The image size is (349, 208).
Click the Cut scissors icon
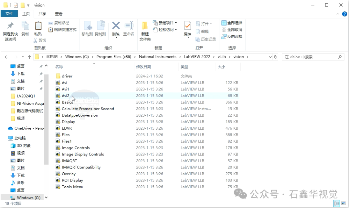[x=36, y=40]
